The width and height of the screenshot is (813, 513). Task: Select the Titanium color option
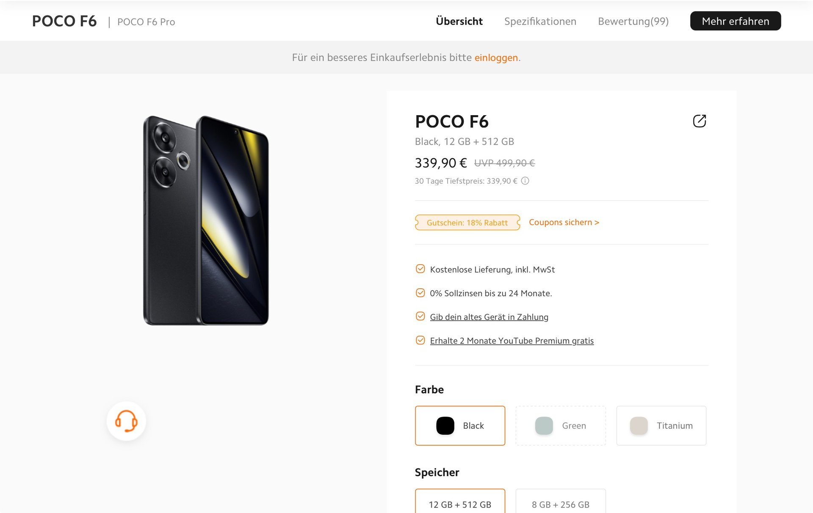click(661, 425)
